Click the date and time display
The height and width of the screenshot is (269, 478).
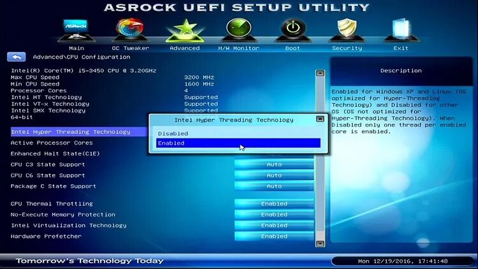403,261
